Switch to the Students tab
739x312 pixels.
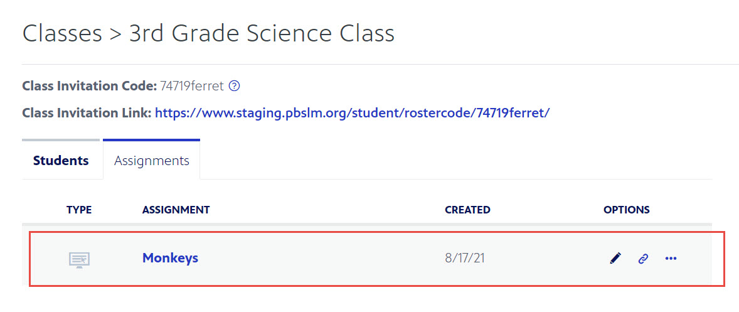point(61,160)
